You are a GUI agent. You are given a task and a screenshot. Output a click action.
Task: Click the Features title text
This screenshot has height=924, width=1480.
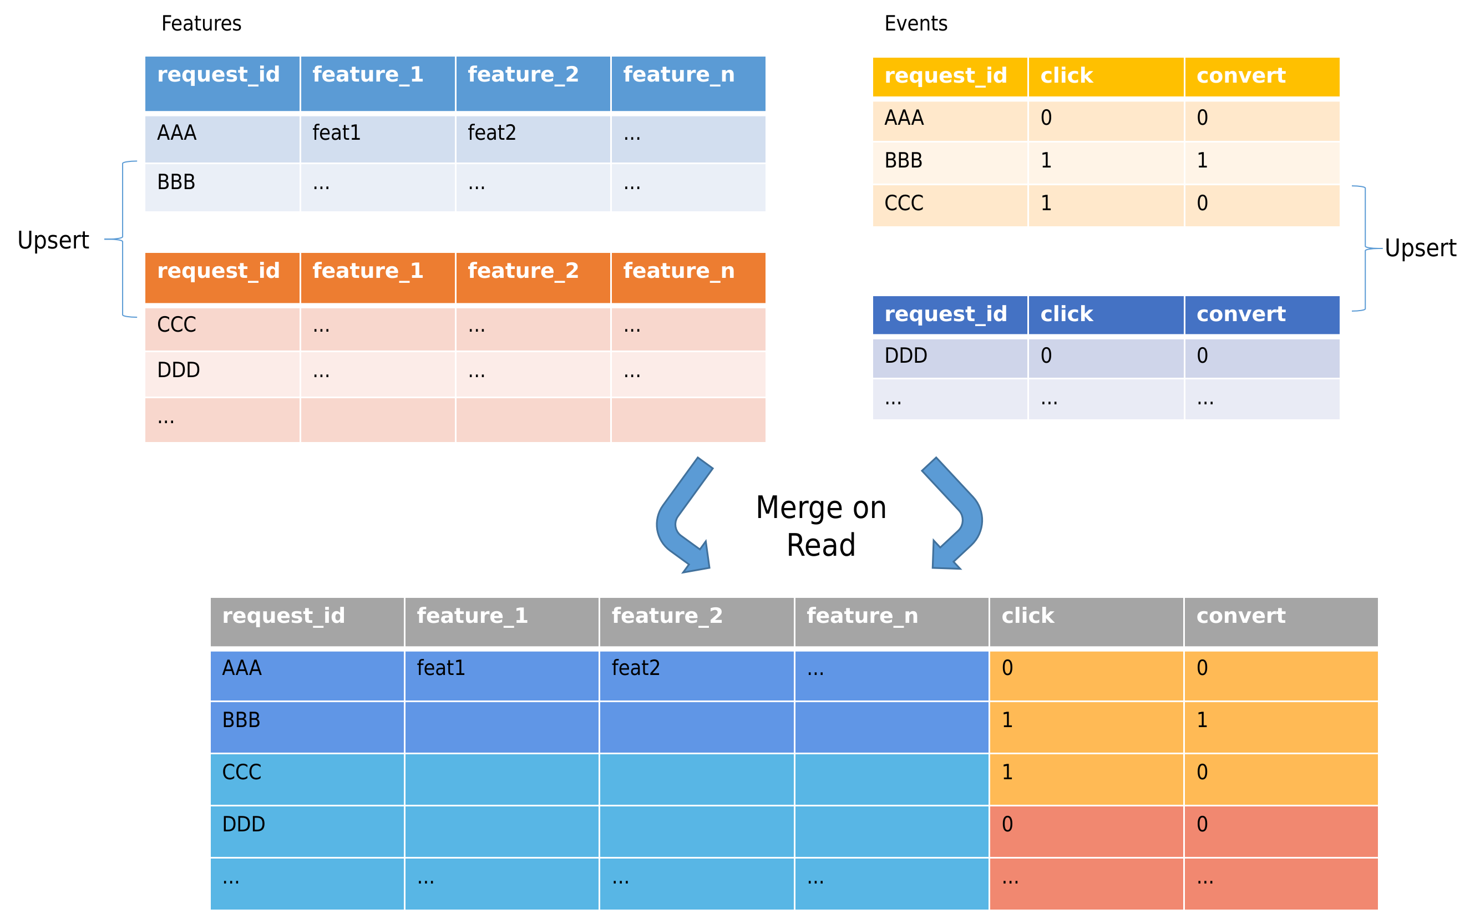coord(201,23)
